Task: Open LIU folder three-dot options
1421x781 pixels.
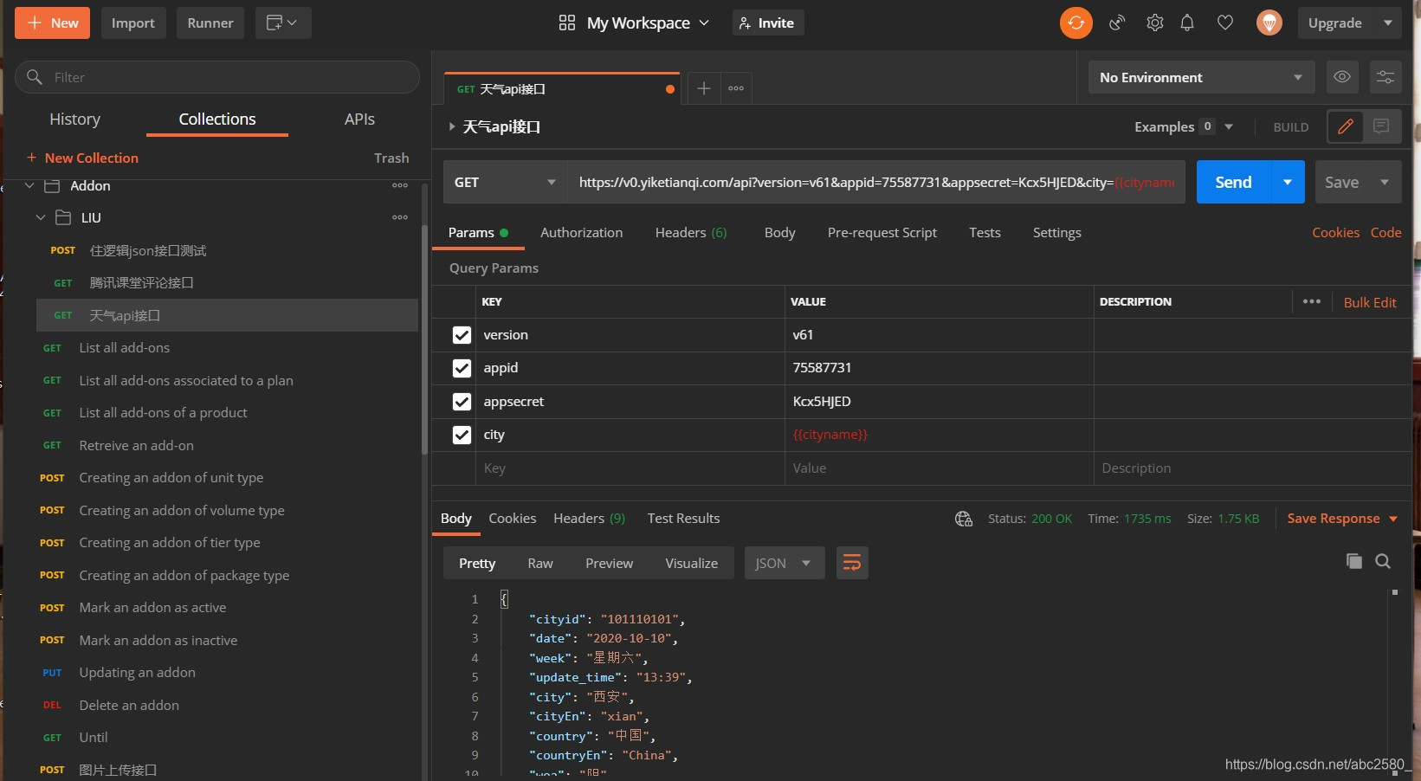Action: 400,217
